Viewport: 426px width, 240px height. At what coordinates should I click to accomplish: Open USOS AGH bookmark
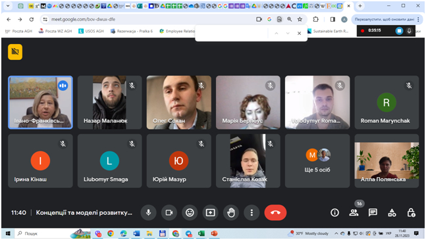point(92,31)
